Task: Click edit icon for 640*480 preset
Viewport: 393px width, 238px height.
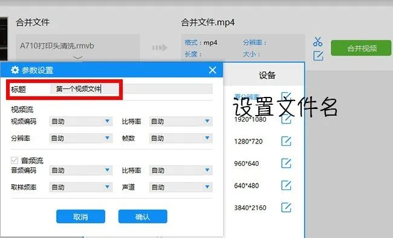Action: (286, 185)
